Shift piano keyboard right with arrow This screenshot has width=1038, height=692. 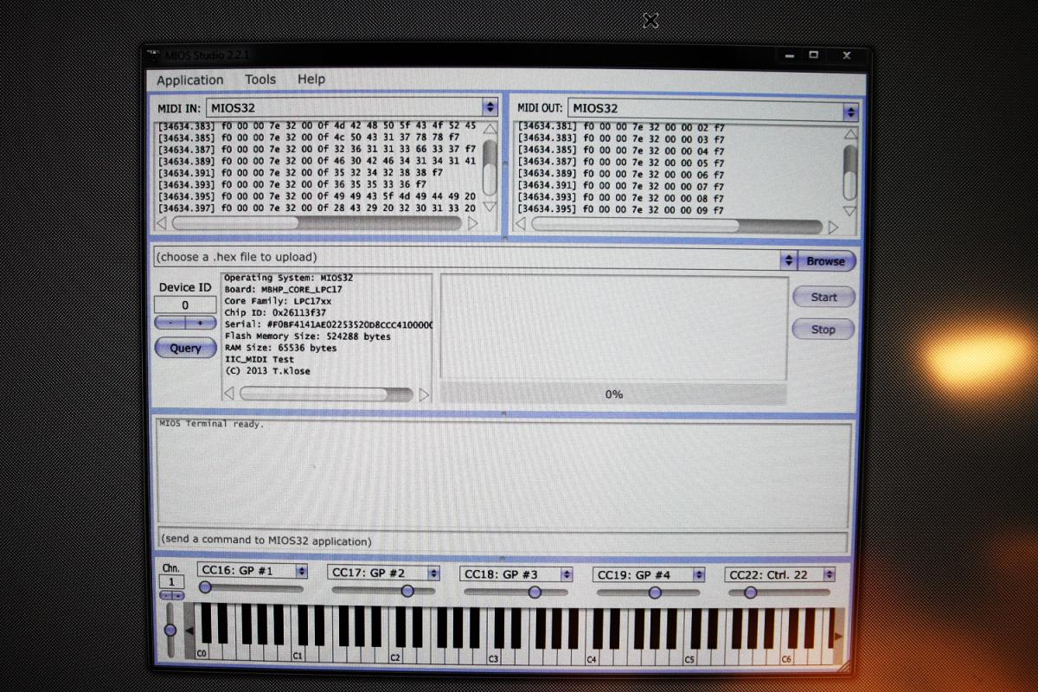coord(836,637)
